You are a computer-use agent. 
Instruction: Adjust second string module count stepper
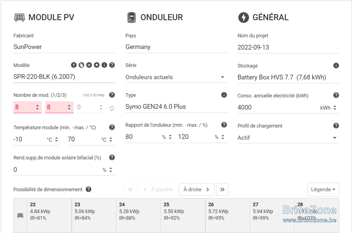click(x=69, y=107)
